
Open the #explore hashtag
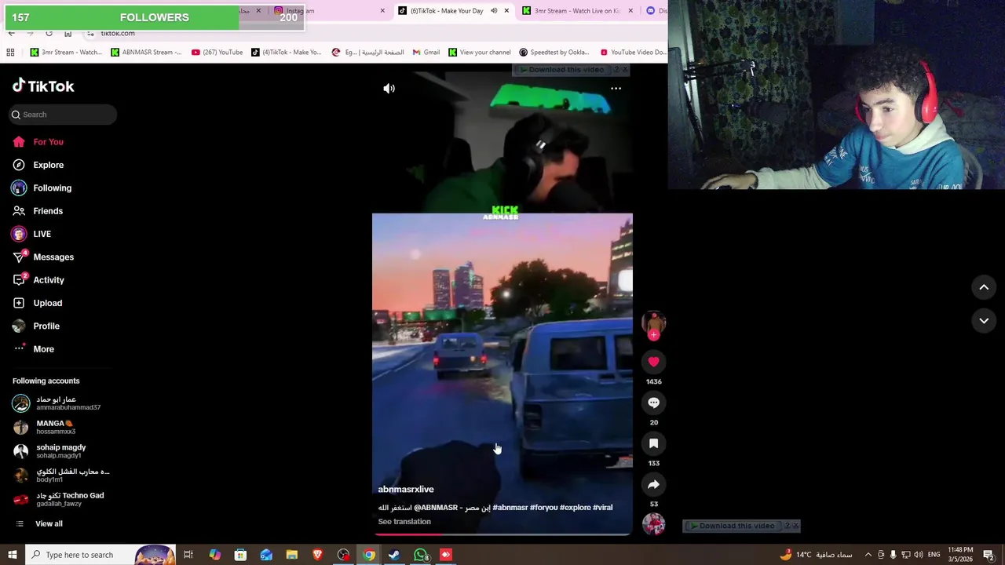click(575, 508)
